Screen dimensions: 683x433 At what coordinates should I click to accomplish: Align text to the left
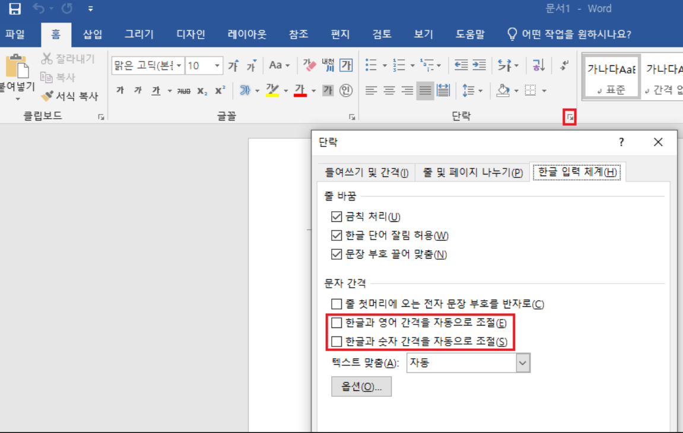pos(371,91)
